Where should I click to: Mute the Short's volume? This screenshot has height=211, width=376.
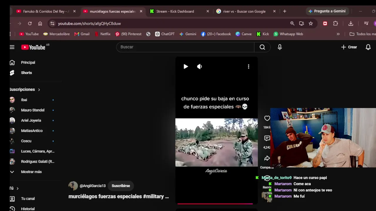pyautogui.click(x=199, y=67)
